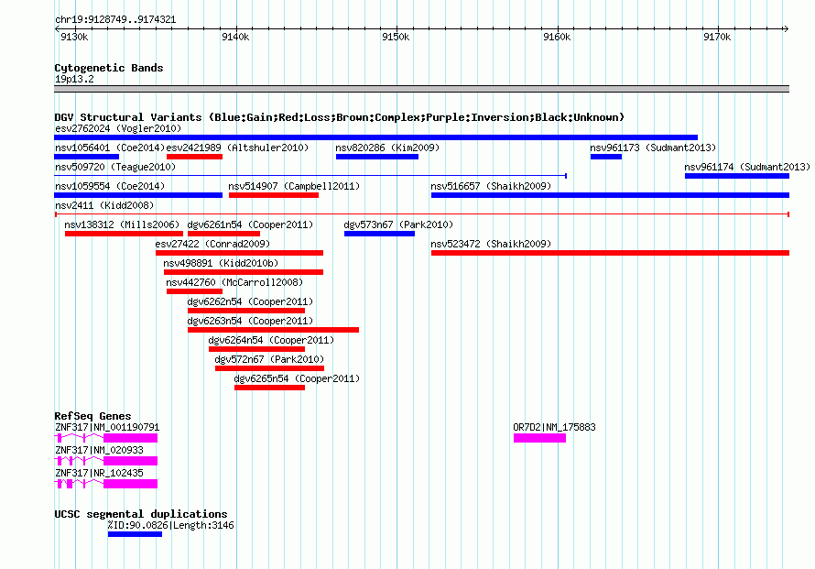This screenshot has height=569, width=815.
Task: Select the nsv1059554 (Coe2014) label
Action: click(x=110, y=186)
